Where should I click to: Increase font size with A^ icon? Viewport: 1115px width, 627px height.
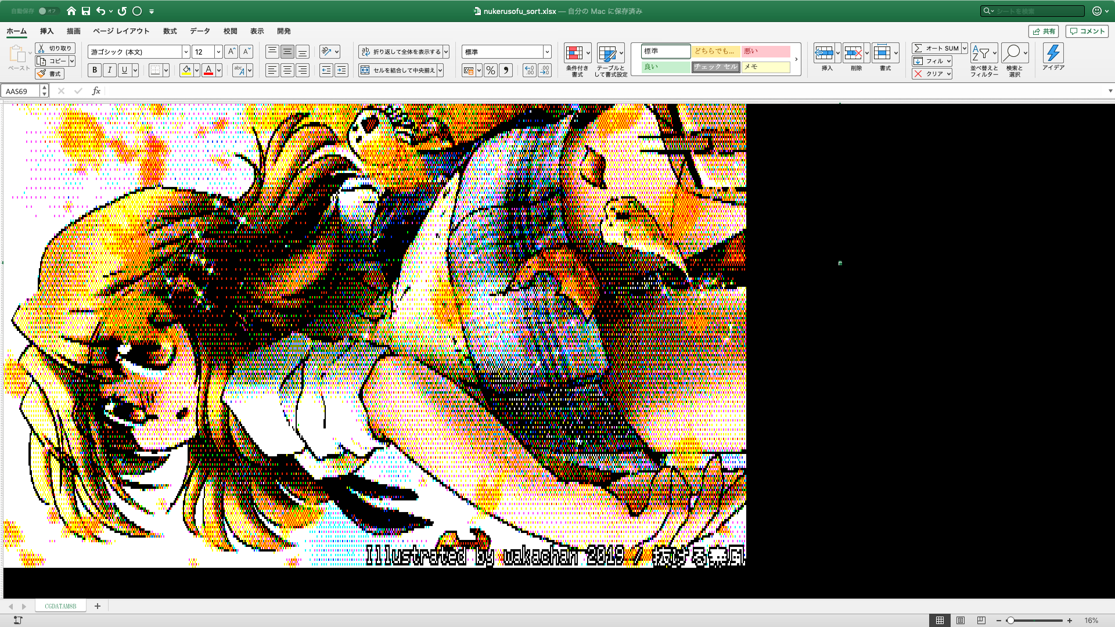coord(231,52)
